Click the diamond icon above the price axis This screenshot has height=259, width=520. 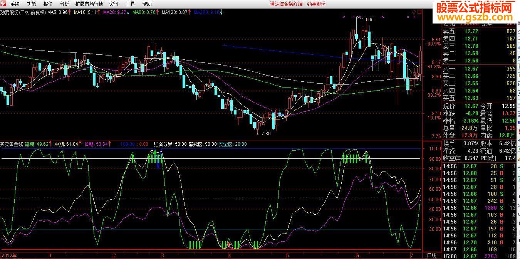[x=414, y=12]
